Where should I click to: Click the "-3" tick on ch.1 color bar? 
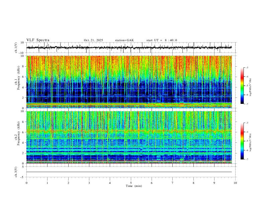pyautogui.click(x=247, y=67)
